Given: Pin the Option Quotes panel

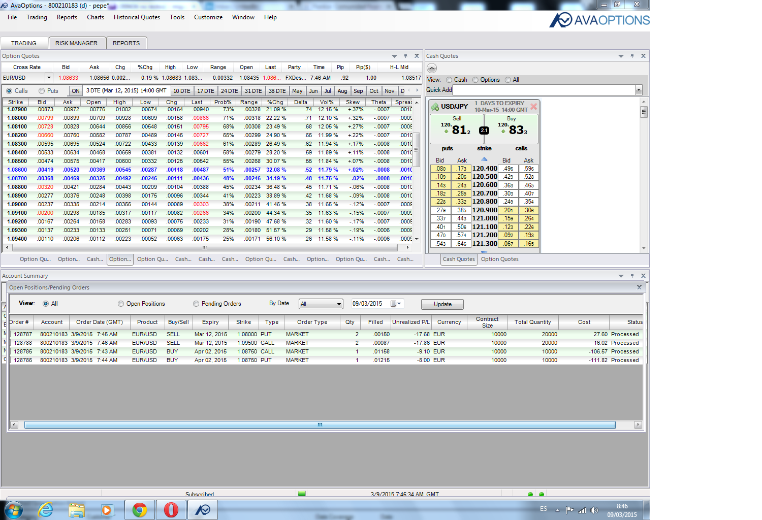Looking at the screenshot, I should tap(405, 56).
